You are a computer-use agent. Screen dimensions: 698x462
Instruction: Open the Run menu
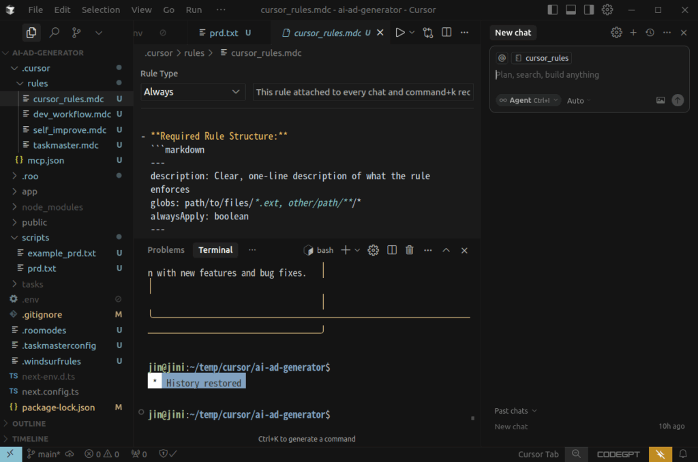[194, 10]
